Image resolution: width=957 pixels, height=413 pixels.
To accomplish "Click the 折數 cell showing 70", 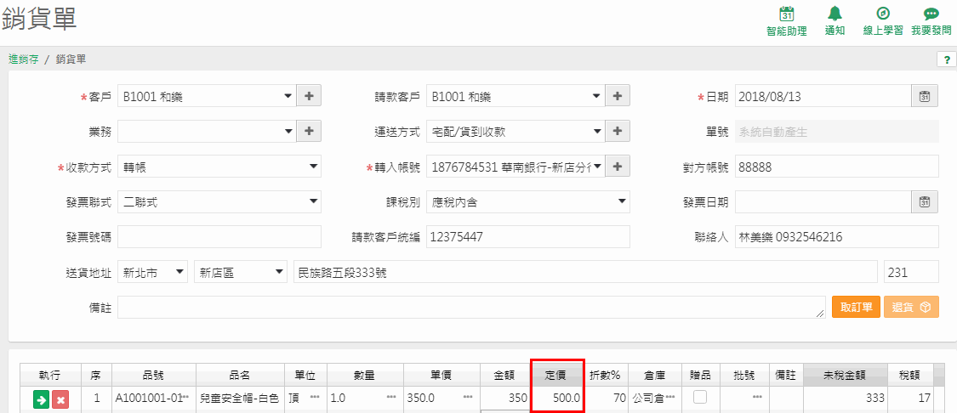I will pos(606,399).
